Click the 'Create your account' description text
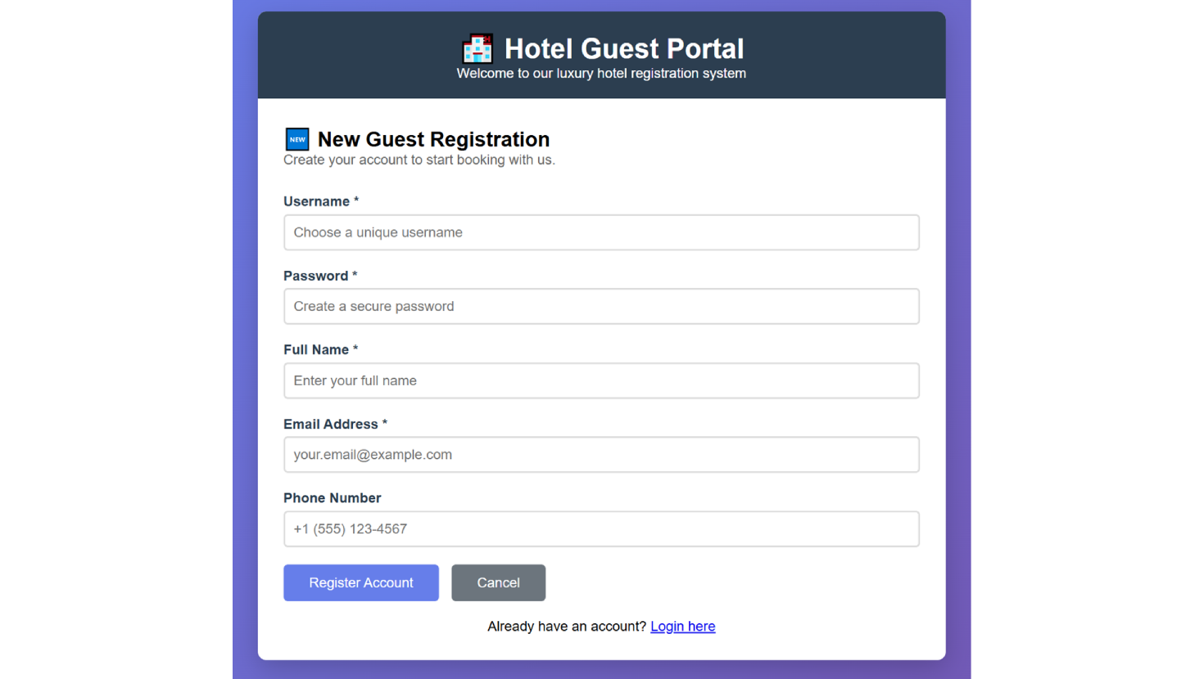The width and height of the screenshot is (1204, 679). click(x=419, y=160)
